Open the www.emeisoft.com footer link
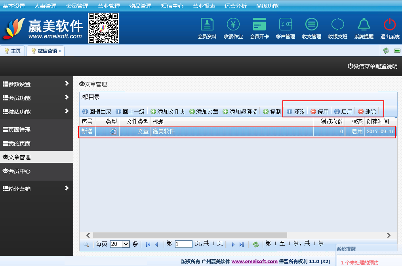402x266 pixels. tap(254, 261)
